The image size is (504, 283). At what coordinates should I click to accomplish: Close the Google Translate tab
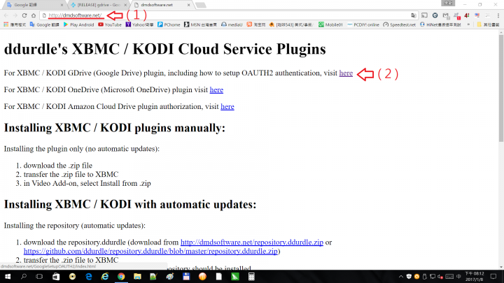[62, 5]
